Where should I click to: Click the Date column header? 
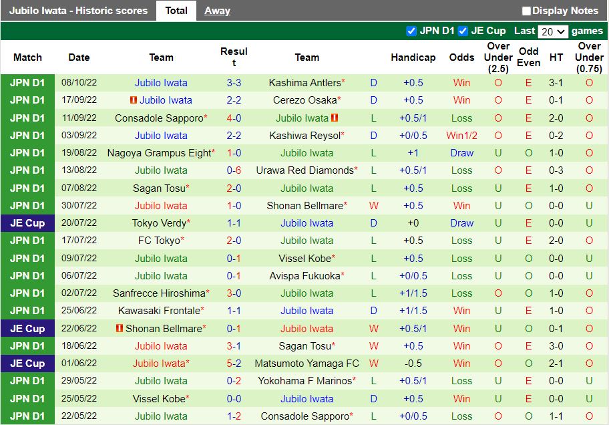coord(79,57)
